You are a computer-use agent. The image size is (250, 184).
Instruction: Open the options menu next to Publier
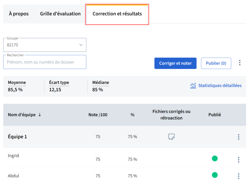(x=240, y=63)
